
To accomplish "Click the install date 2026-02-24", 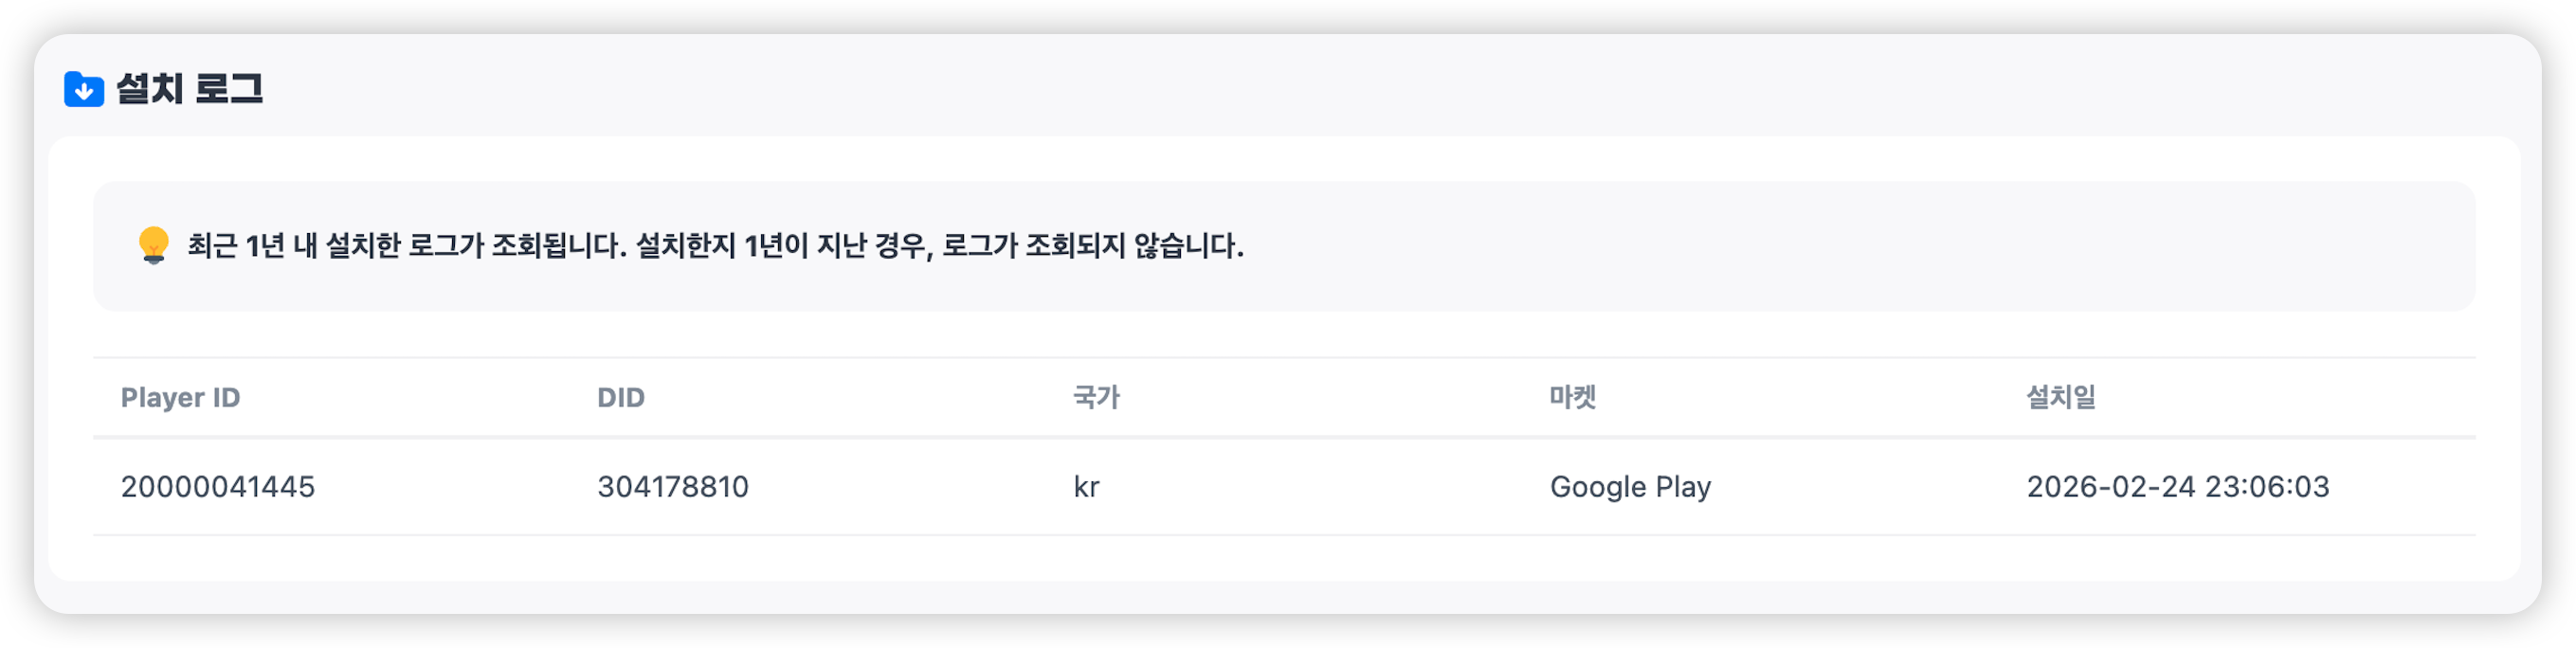I will pos(2110,487).
